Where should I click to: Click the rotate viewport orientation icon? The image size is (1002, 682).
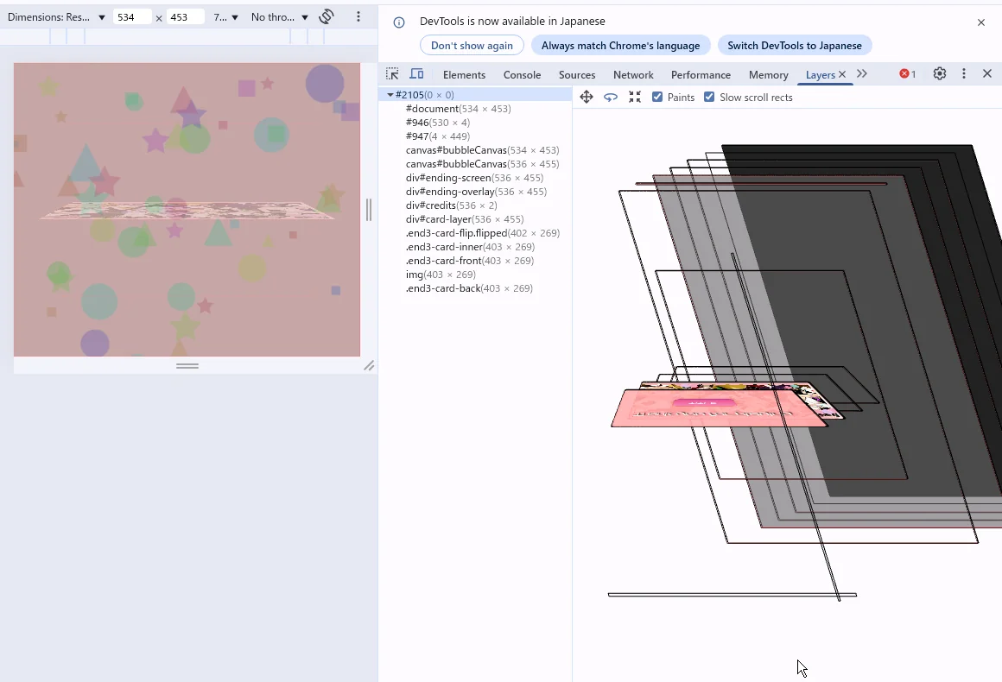(x=327, y=17)
